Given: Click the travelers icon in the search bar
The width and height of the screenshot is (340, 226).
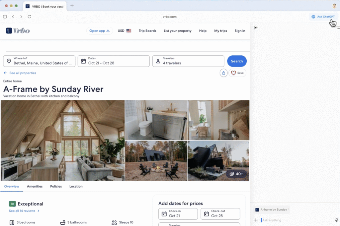Looking at the screenshot, I should (x=158, y=61).
